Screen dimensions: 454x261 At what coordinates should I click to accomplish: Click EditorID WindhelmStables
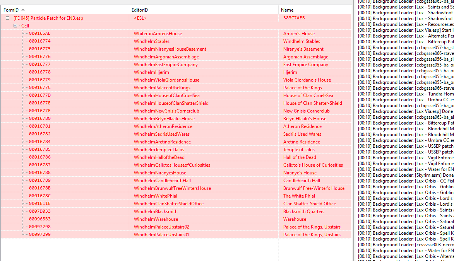(x=152, y=41)
